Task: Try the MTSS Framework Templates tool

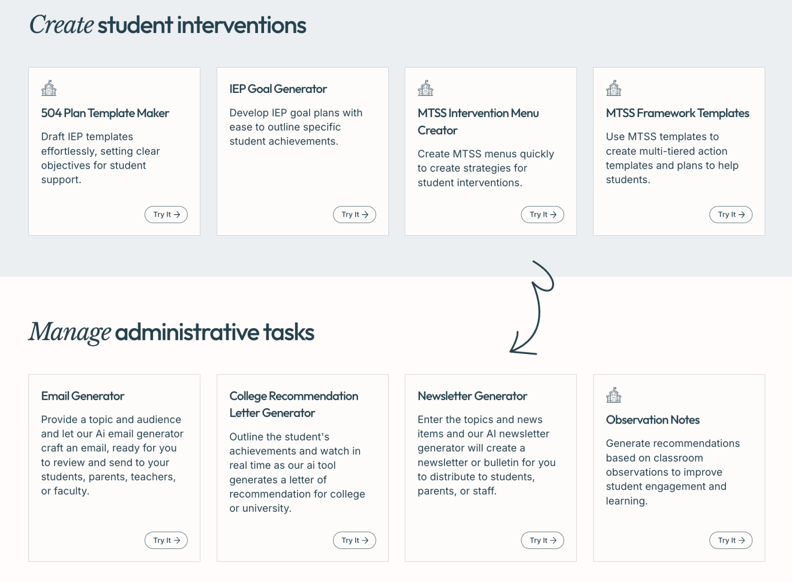Action: 731,215
